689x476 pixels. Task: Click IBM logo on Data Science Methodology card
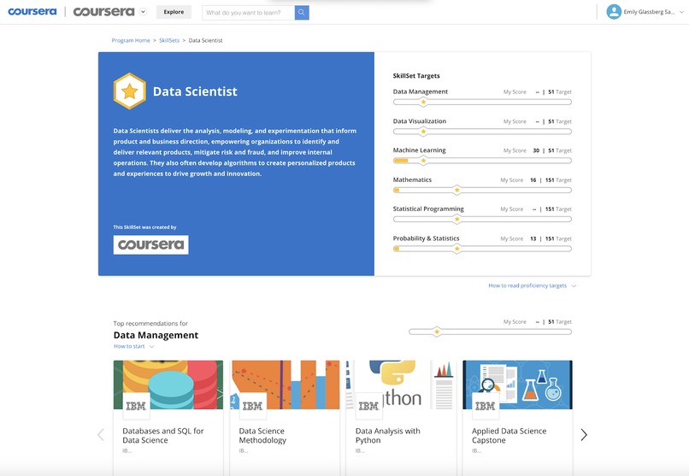pos(252,406)
